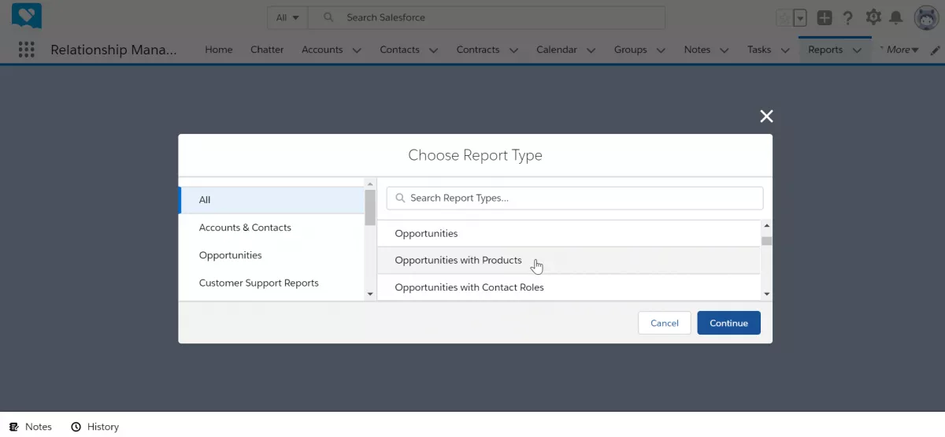
Task: Open the Help question mark icon
Action: (x=848, y=17)
